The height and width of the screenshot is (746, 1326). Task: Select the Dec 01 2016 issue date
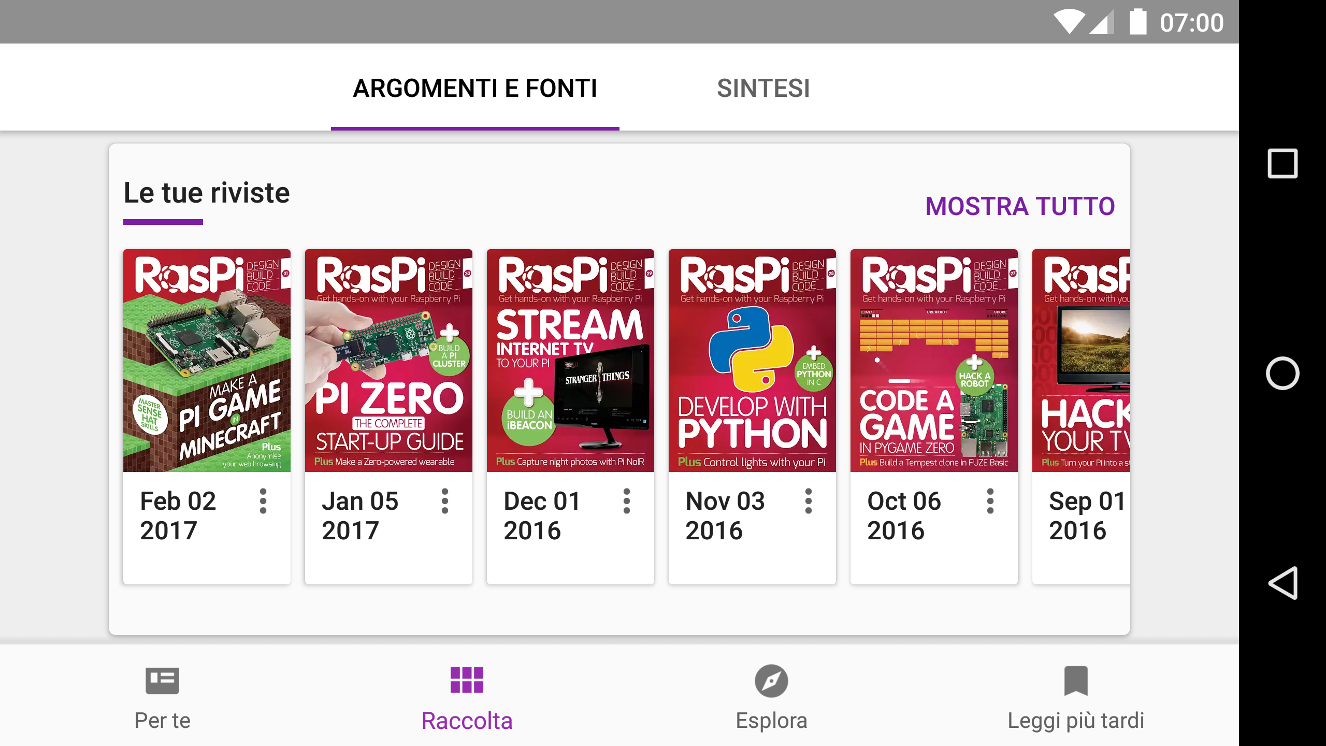[542, 516]
